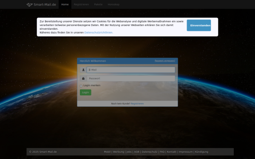Open the Datenschutzrichtlinien link in cookie notice

click(99, 33)
